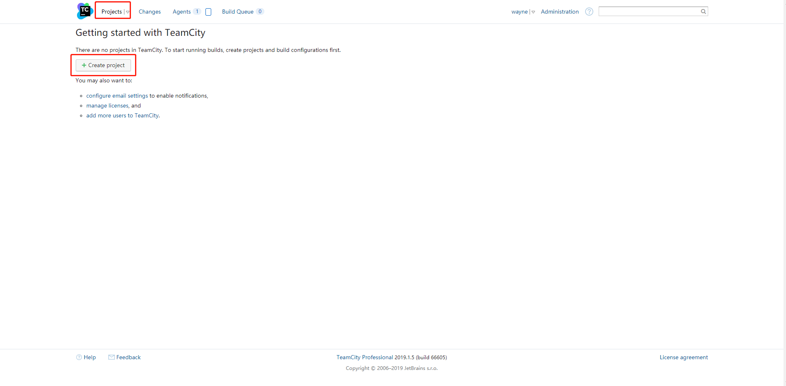Click the search magnifier icon
The height and width of the screenshot is (386, 786).
click(704, 12)
